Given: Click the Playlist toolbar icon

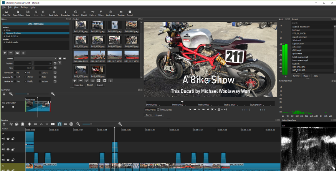Looking at the screenshot, I should click(84, 13).
